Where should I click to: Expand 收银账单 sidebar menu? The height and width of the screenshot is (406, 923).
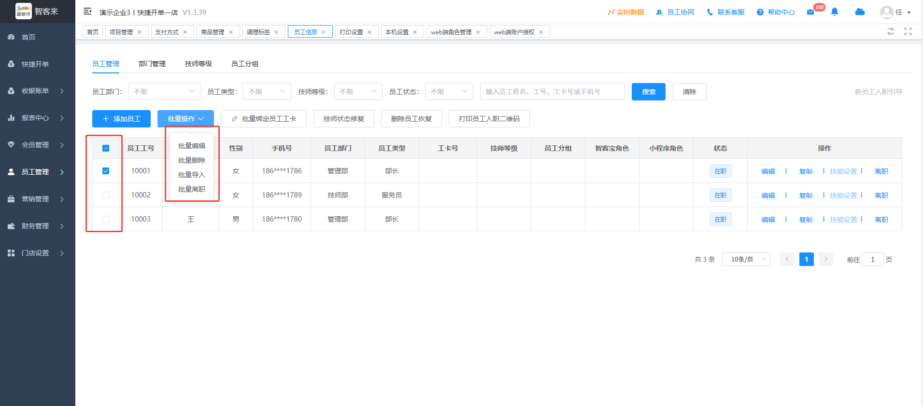tap(38, 91)
